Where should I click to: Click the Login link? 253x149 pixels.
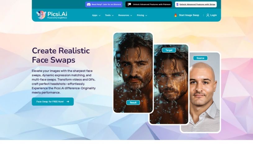[x=214, y=15]
